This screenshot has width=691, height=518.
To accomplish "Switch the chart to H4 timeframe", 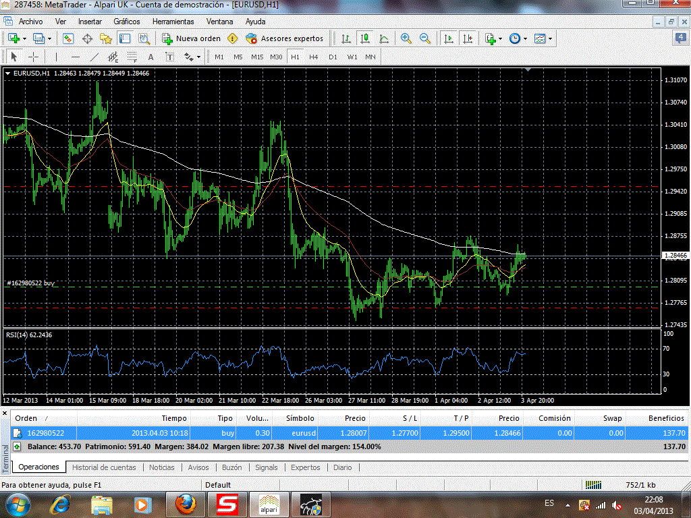I will pos(314,57).
